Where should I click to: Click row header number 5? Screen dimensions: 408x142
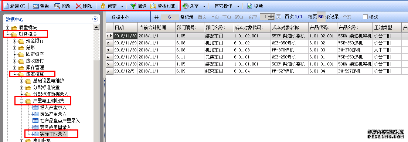(109, 64)
